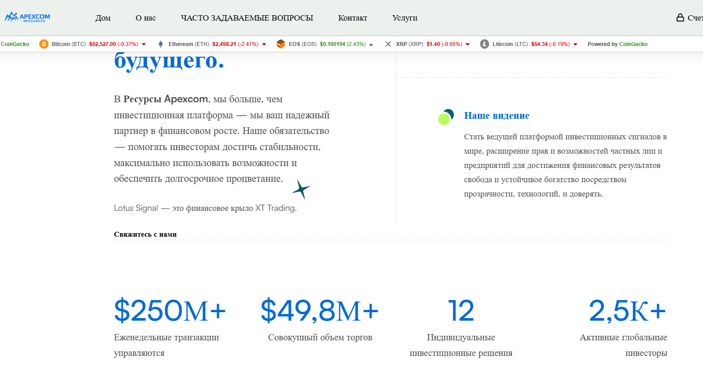Click the EOS (EOS) ticker label

pos(303,44)
